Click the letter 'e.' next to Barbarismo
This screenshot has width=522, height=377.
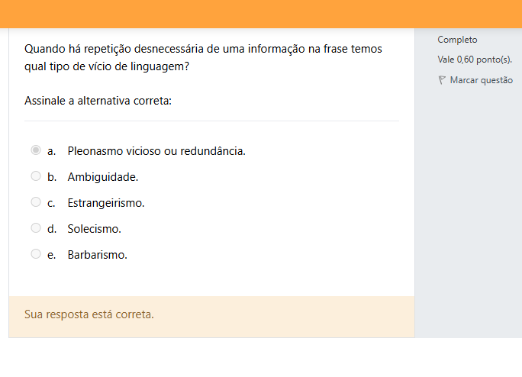pyautogui.click(x=52, y=255)
